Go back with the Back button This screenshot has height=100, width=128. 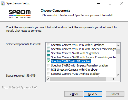tap(74, 94)
